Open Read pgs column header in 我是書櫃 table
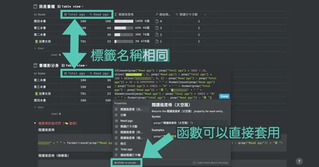 point(99,15)
